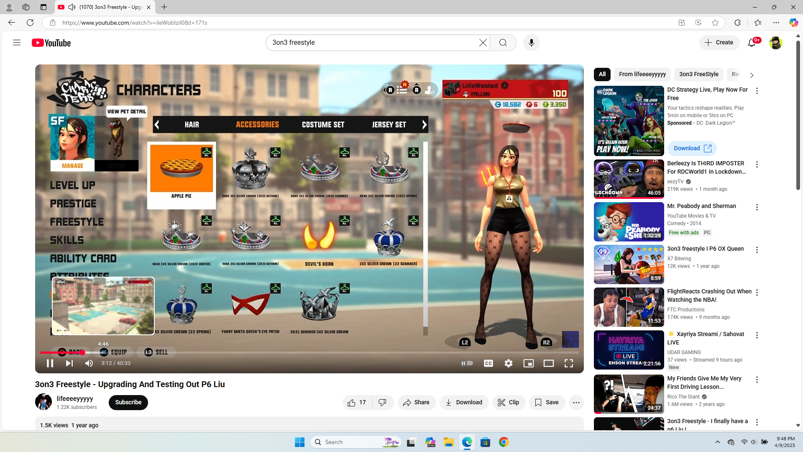Toggle closed captions
The height and width of the screenshot is (452, 803).
(488, 363)
